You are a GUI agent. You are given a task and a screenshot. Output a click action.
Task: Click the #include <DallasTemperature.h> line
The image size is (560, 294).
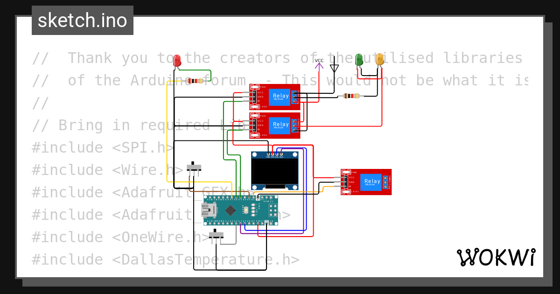point(165,259)
